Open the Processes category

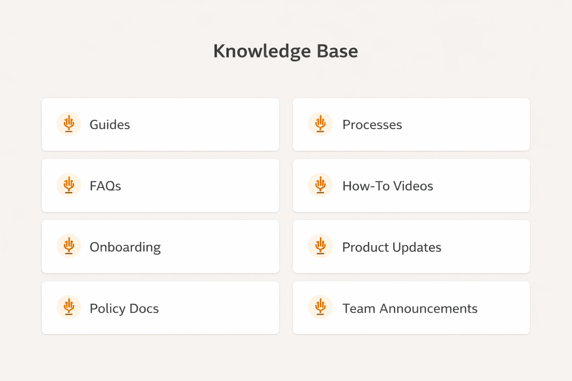tap(411, 124)
